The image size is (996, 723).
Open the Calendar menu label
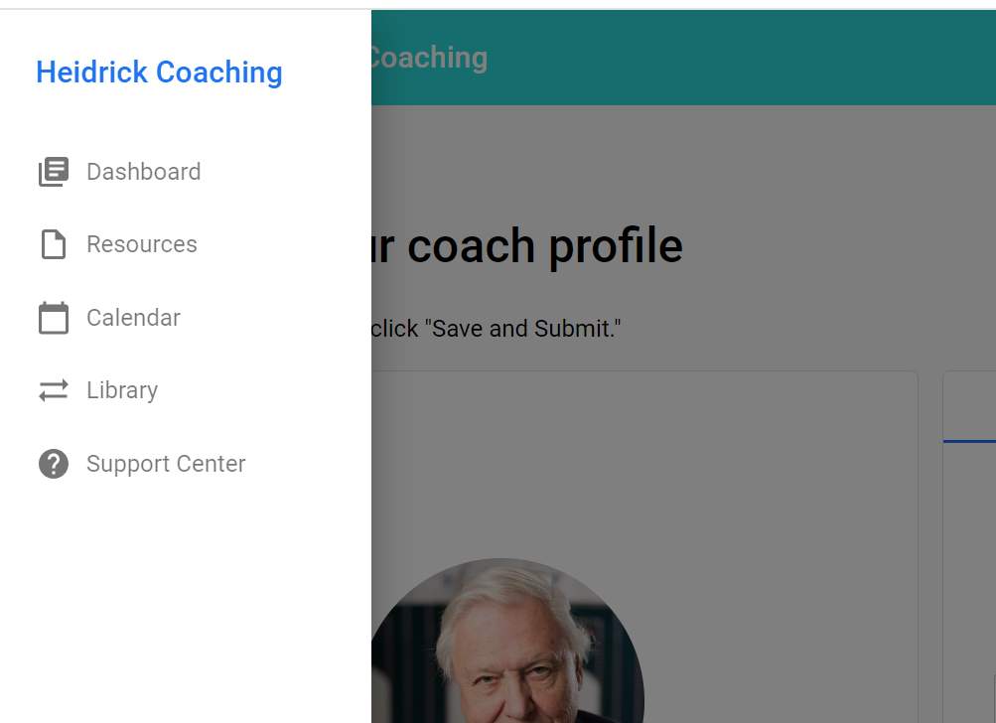click(x=133, y=318)
